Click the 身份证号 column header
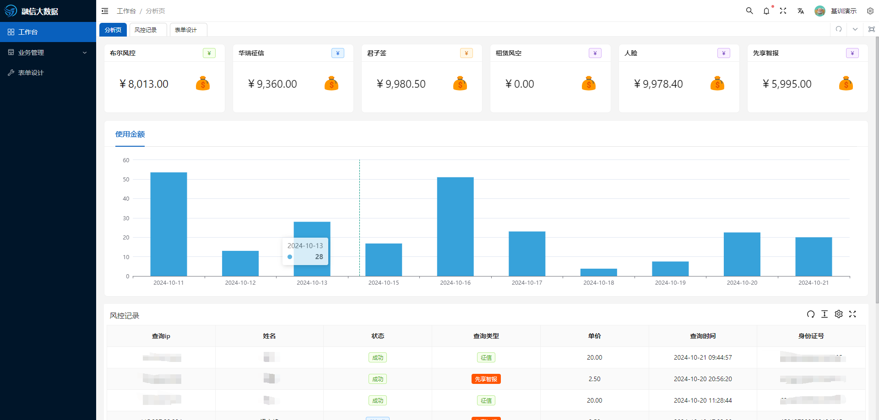Image resolution: width=879 pixels, height=420 pixels. (811, 336)
